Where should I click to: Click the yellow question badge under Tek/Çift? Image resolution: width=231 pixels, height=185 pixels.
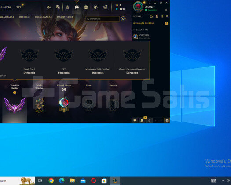15,92
